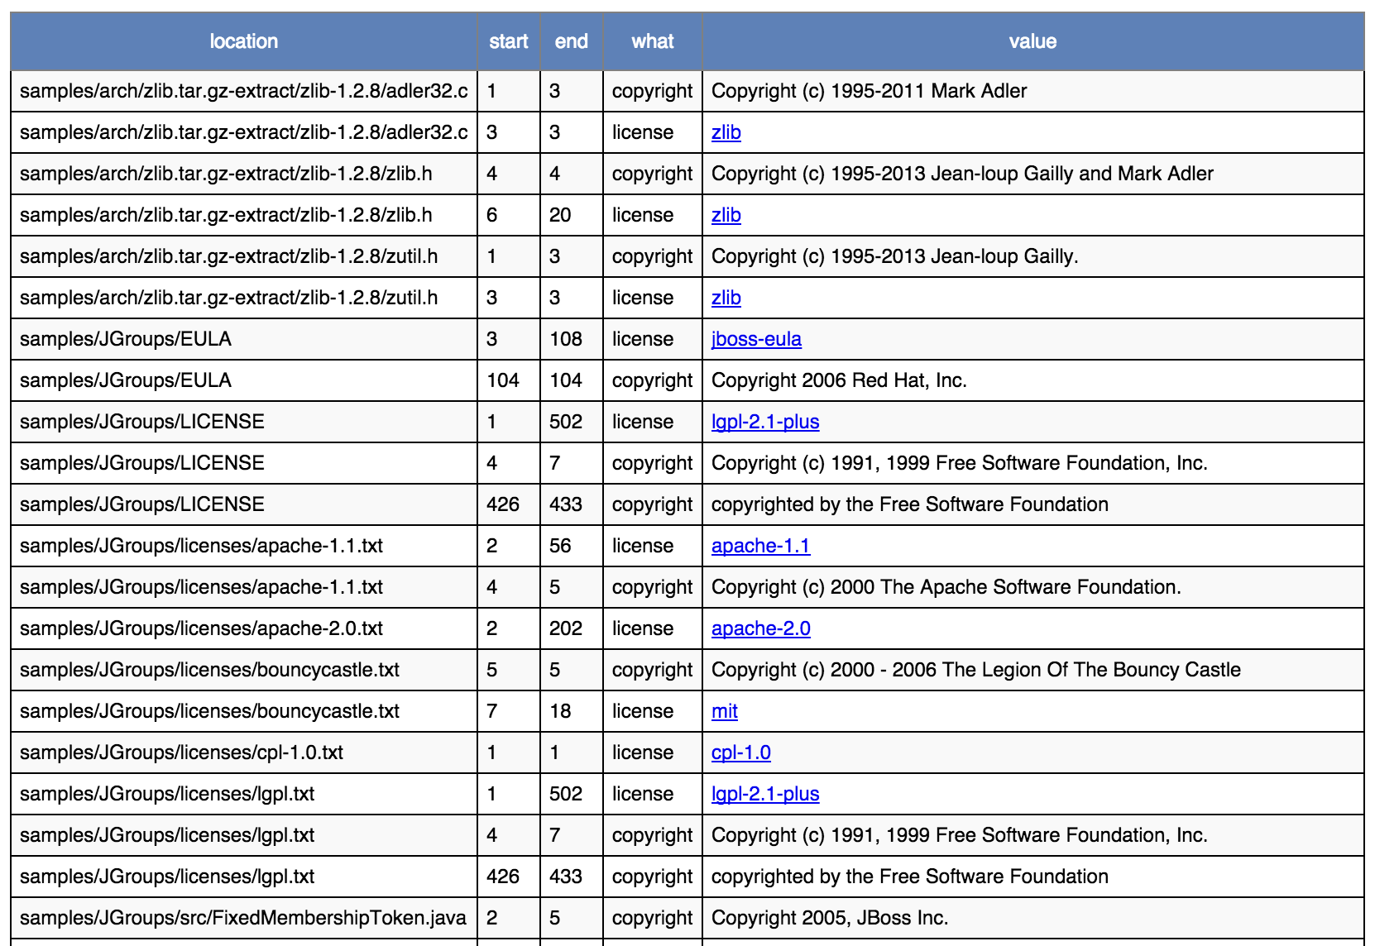Select 'Copyright (c) 1995-2013 Jean-loup Gailly and Mark Adler'
This screenshot has width=1375, height=946.
[962, 174]
